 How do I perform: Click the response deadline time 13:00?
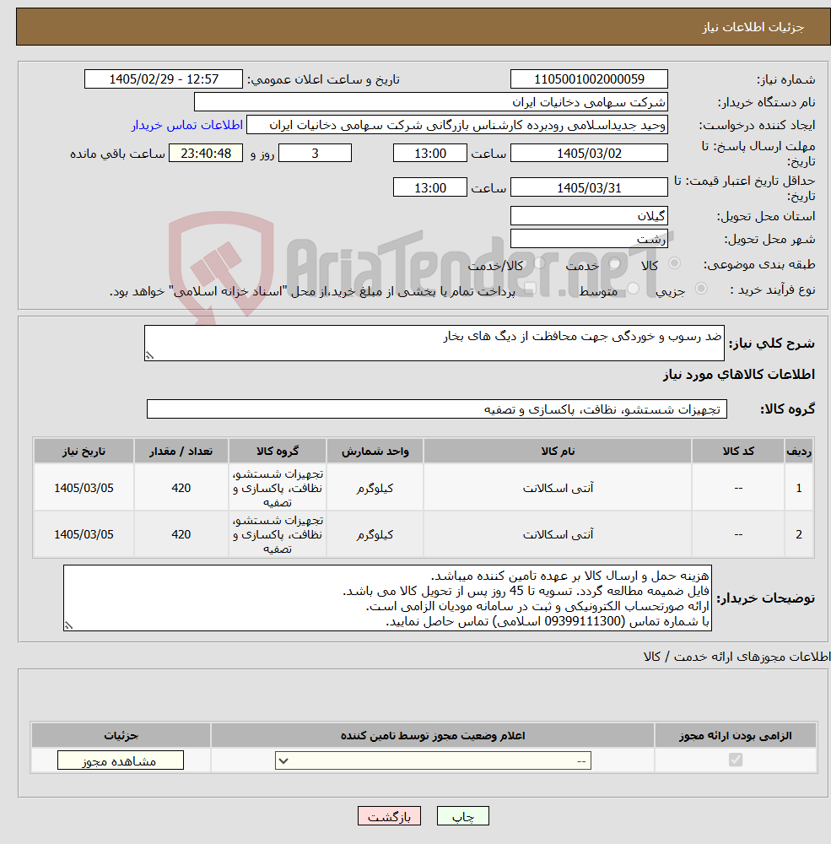[x=430, y=153]
